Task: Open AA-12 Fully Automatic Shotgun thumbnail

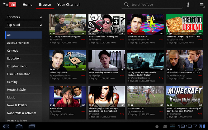Action: coord(67,25)
